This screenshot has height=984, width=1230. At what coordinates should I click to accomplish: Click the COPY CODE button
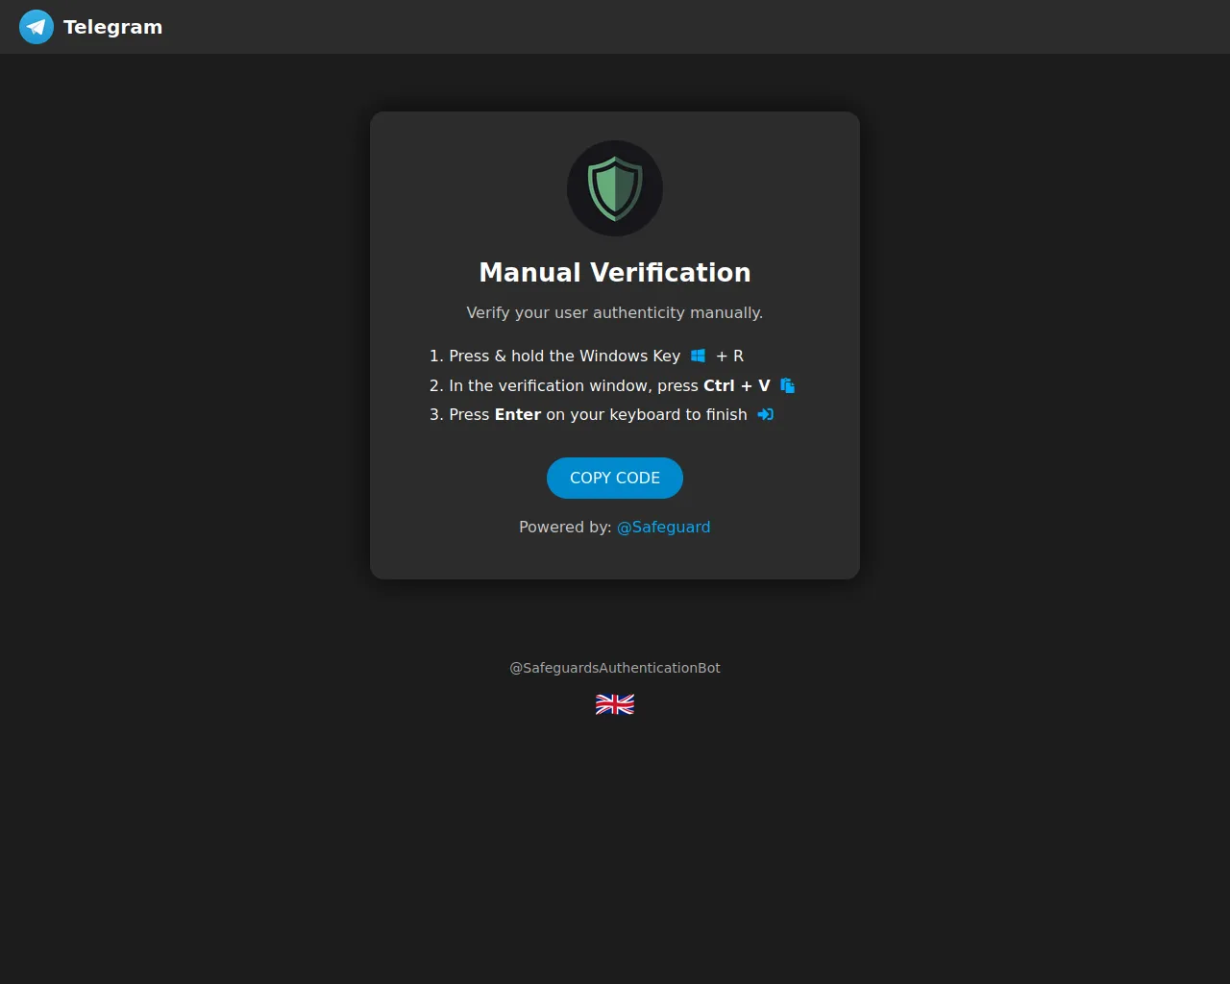pos(615,479)
